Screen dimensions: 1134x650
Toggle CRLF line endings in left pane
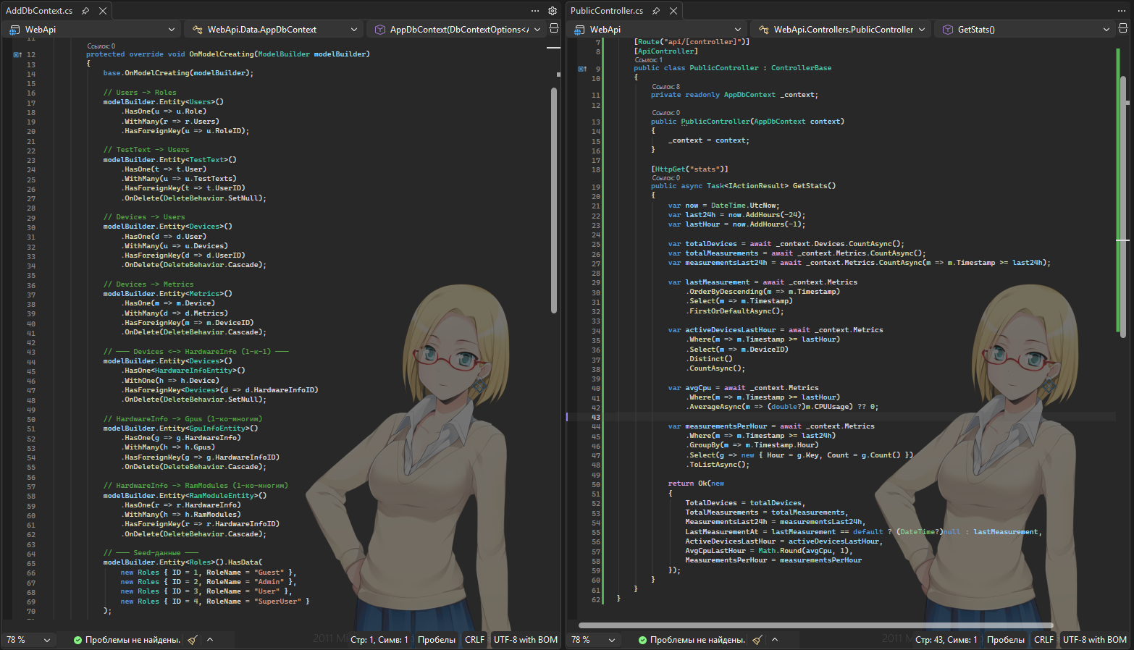(475, 640)
